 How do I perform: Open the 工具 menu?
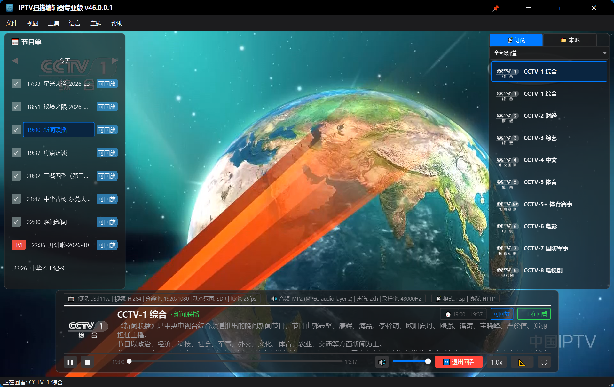[x=54, y=23]
